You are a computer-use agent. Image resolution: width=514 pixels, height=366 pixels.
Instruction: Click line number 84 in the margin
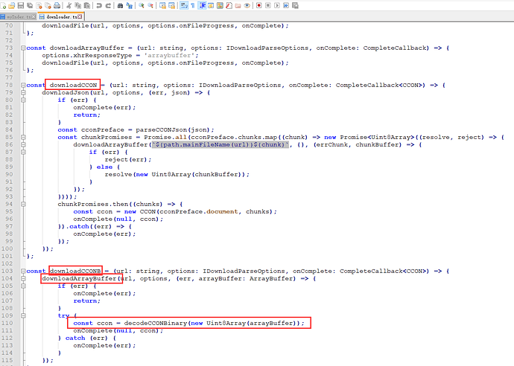[9, 129]
